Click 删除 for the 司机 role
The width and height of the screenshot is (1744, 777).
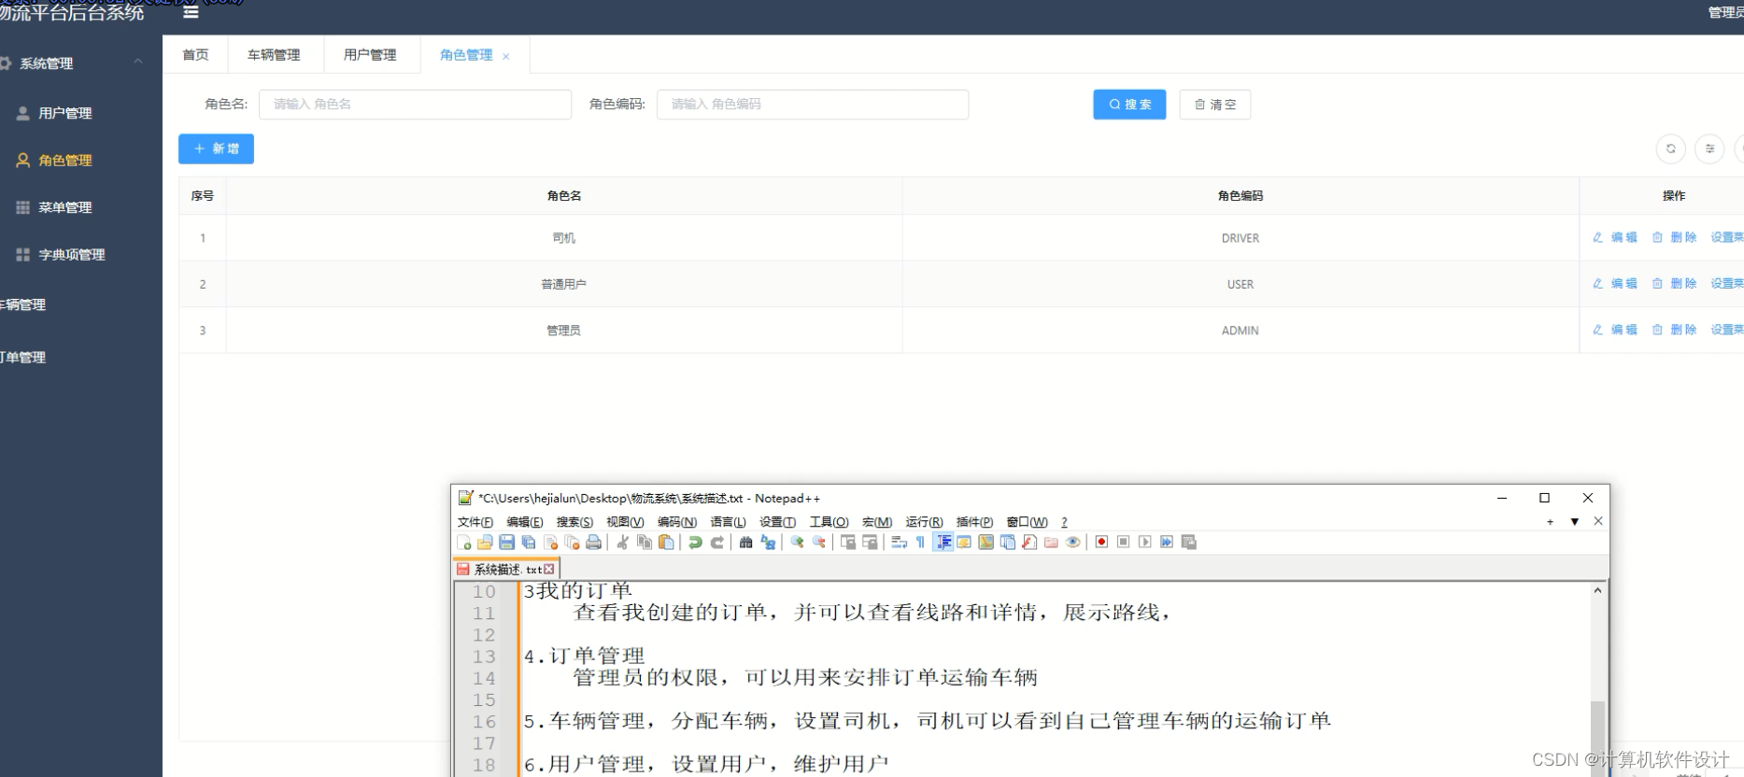pos(1674,237)
